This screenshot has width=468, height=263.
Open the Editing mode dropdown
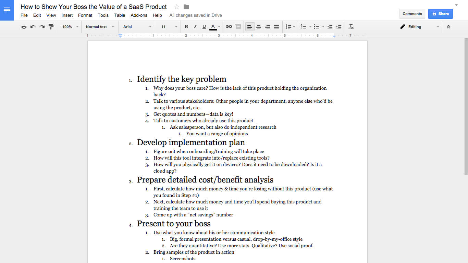point(420,27)
